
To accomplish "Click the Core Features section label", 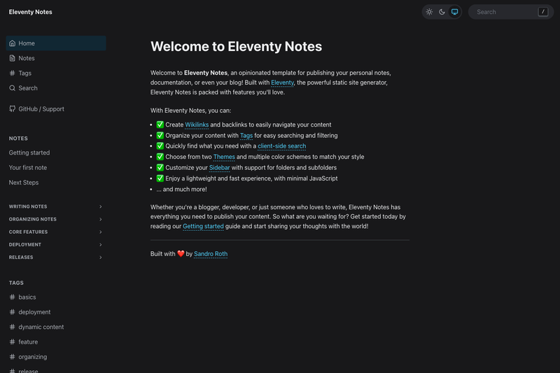I will coord(28,232).
